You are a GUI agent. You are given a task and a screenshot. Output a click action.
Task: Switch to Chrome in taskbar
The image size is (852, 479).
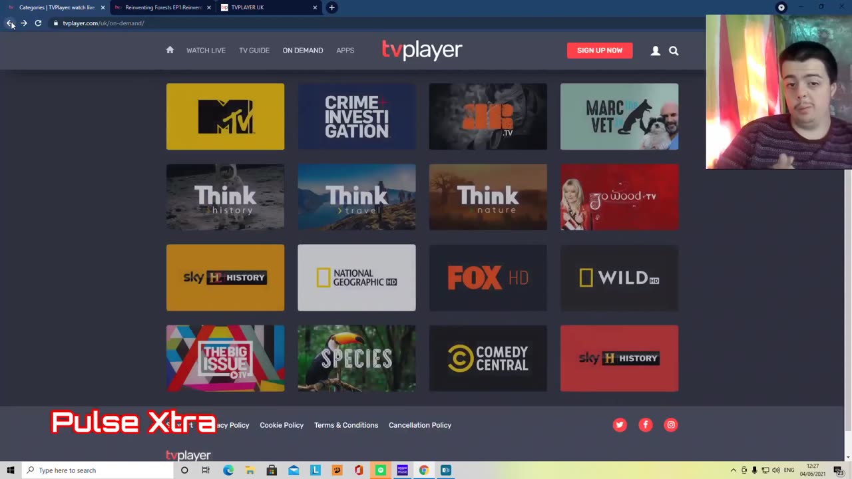[424, 470]
